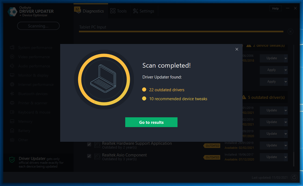Expand dropdown of topmost Update button

(x=286, y=58)
